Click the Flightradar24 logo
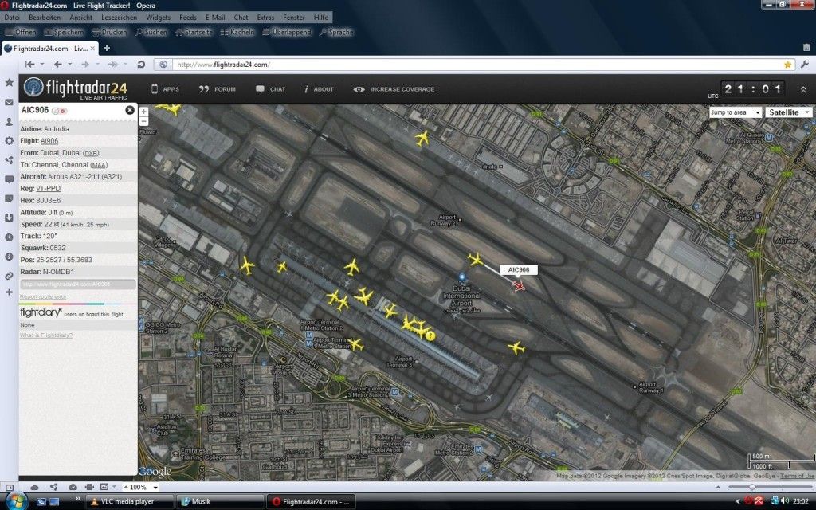This screenshot has width=816, height=510. pyautogui.click(x=76, y=88)
